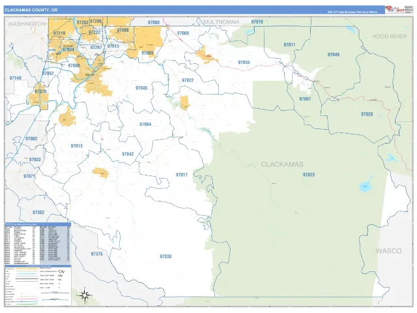Click ZIP code label 97140
Screen dimensions: 417x313
tap(15, 78)
